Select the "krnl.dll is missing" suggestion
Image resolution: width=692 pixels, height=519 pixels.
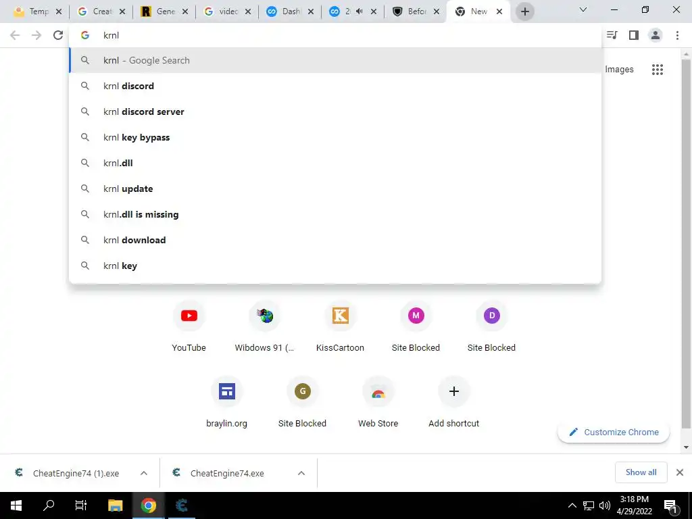[335, 214]
